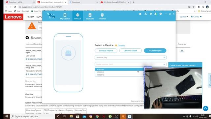Click the feedback icon beside settings gear
Image resolution: width=211 pixels, height=119 pixels.
pyautogui.click(x=156, y=14)
